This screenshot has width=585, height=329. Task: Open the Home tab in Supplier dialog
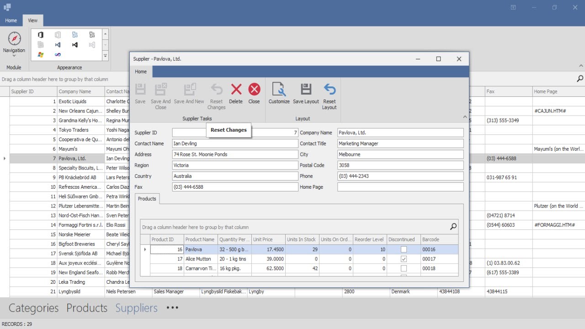click(141, 72)
